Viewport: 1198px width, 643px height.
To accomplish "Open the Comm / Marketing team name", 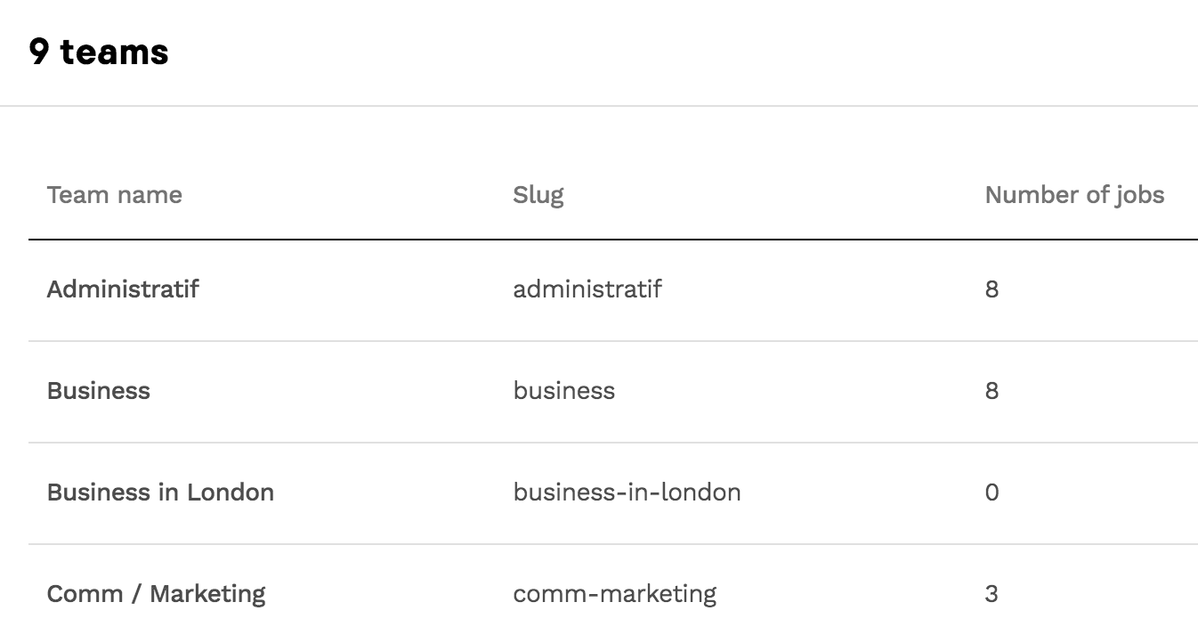I will point(156,594).
